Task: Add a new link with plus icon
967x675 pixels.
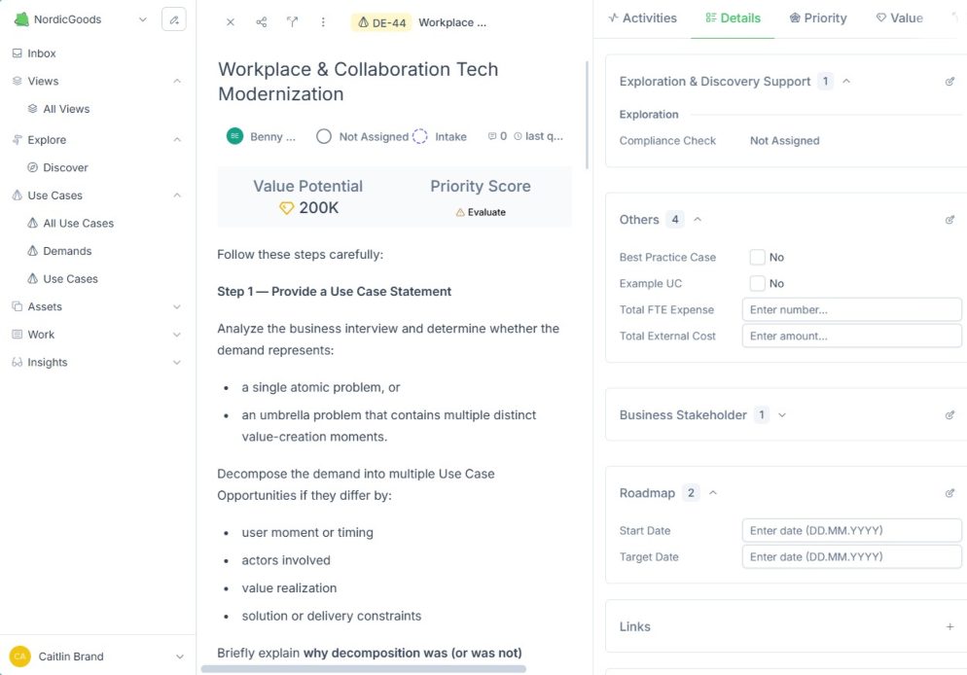Action: pyautogui.click(x=949, y=626)
